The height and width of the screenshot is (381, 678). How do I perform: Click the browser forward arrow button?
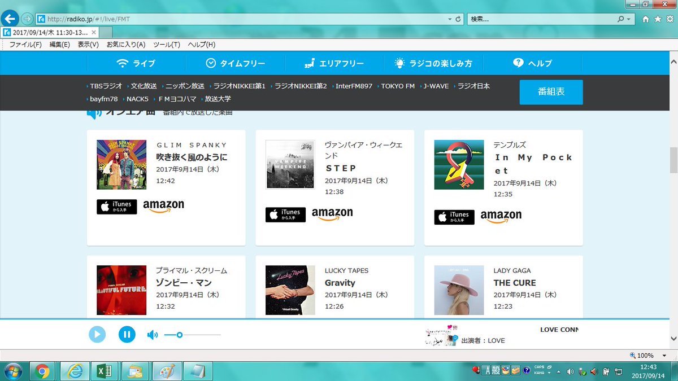click(27, 19)
